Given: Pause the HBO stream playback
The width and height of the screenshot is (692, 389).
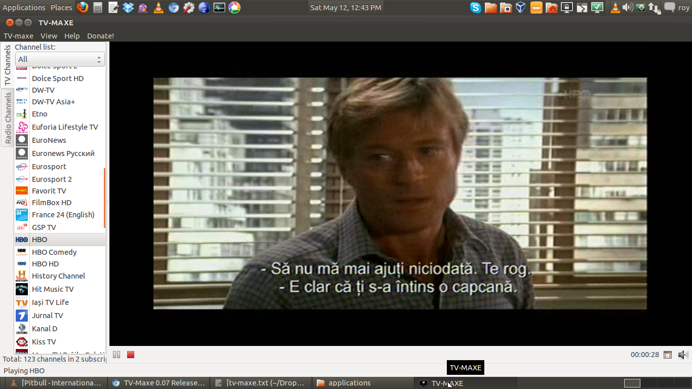Looking at the screenshot, I should [x=117, y=355].
